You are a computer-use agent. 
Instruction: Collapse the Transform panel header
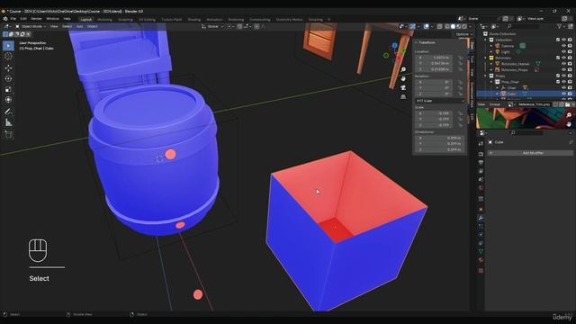(x=426, y=42)
